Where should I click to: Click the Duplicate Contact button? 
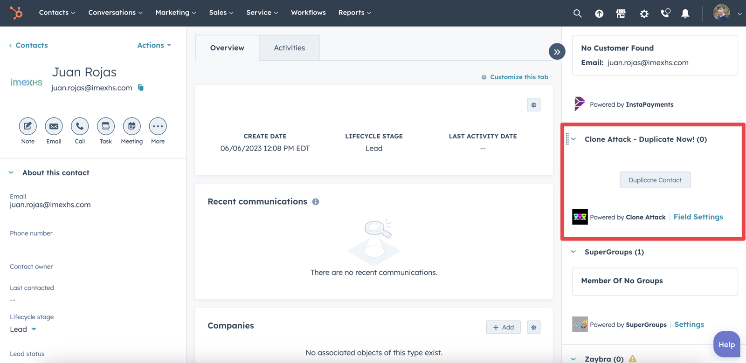[x=655, y=180]
